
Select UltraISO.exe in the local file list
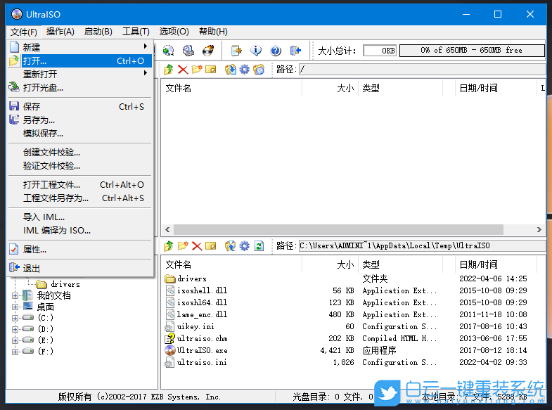coord(202,350)
